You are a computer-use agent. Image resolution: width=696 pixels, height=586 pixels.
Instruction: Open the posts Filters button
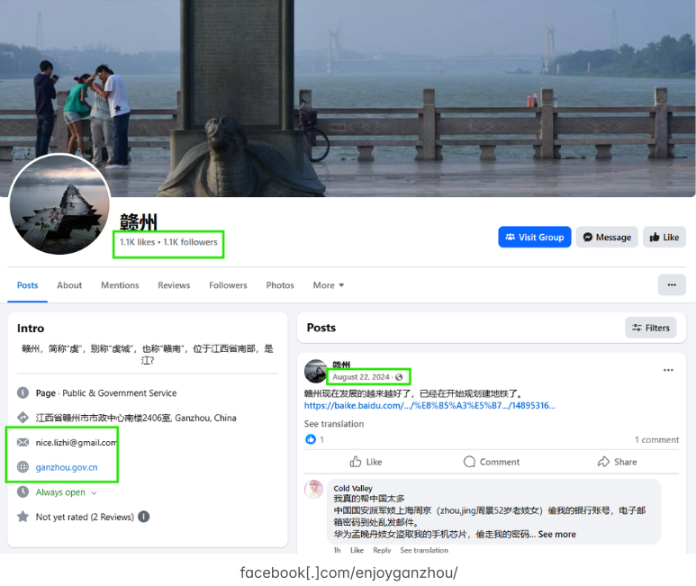[651, 328]
